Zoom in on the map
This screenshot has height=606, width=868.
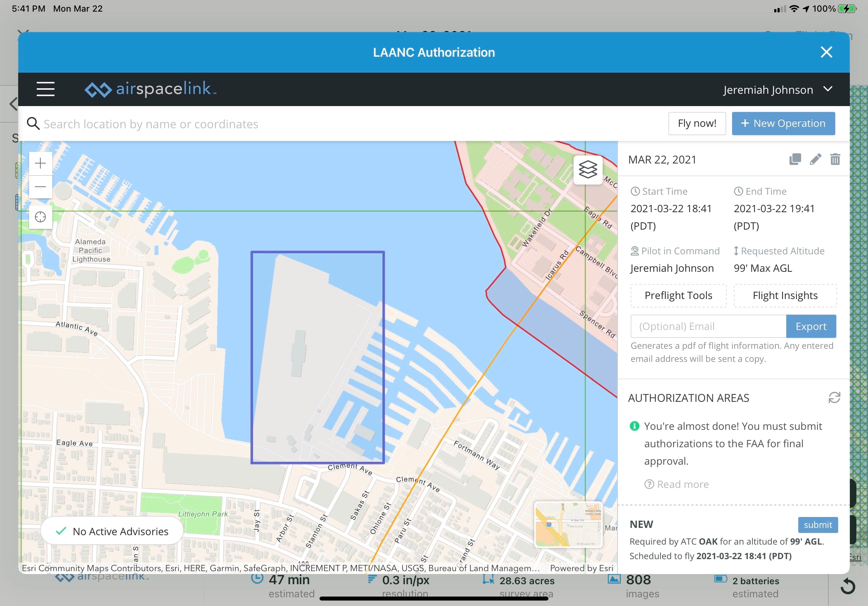click(x=40, y=163)
